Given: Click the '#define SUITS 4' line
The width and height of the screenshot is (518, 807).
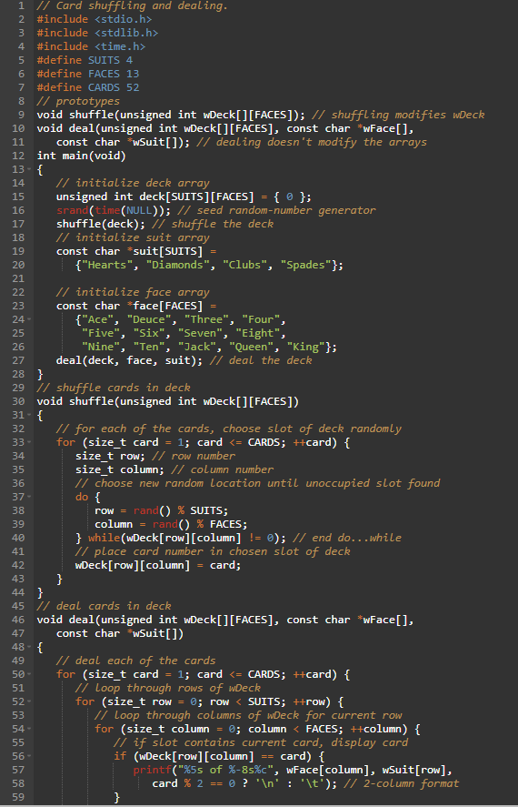Looking at the screenshot, I should point(85,60).
